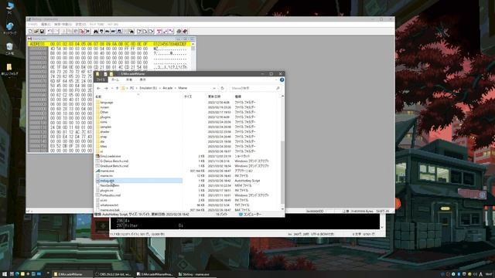Open Explorer's File ribbon tab
This screenshot has width=495, height=278.
pyautogui.click(x=101, y=80)
